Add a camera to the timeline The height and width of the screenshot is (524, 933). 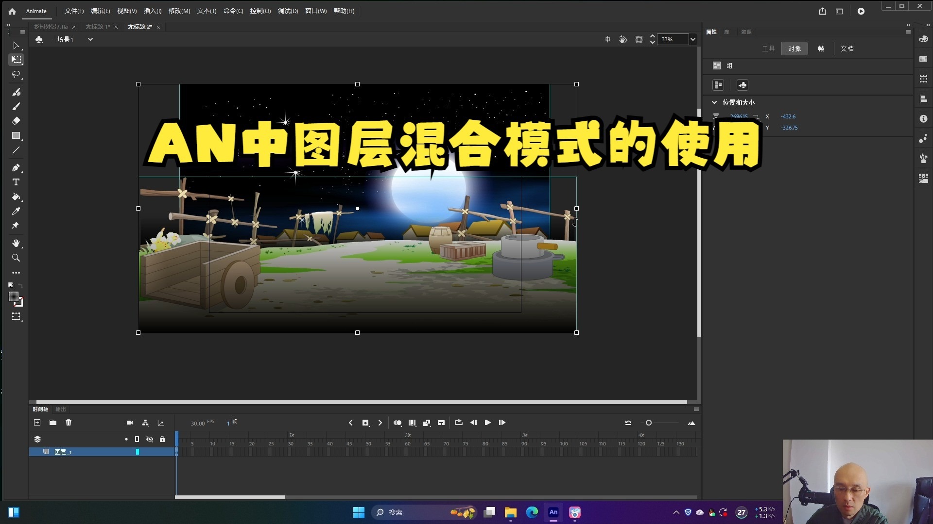pos(130,423)
